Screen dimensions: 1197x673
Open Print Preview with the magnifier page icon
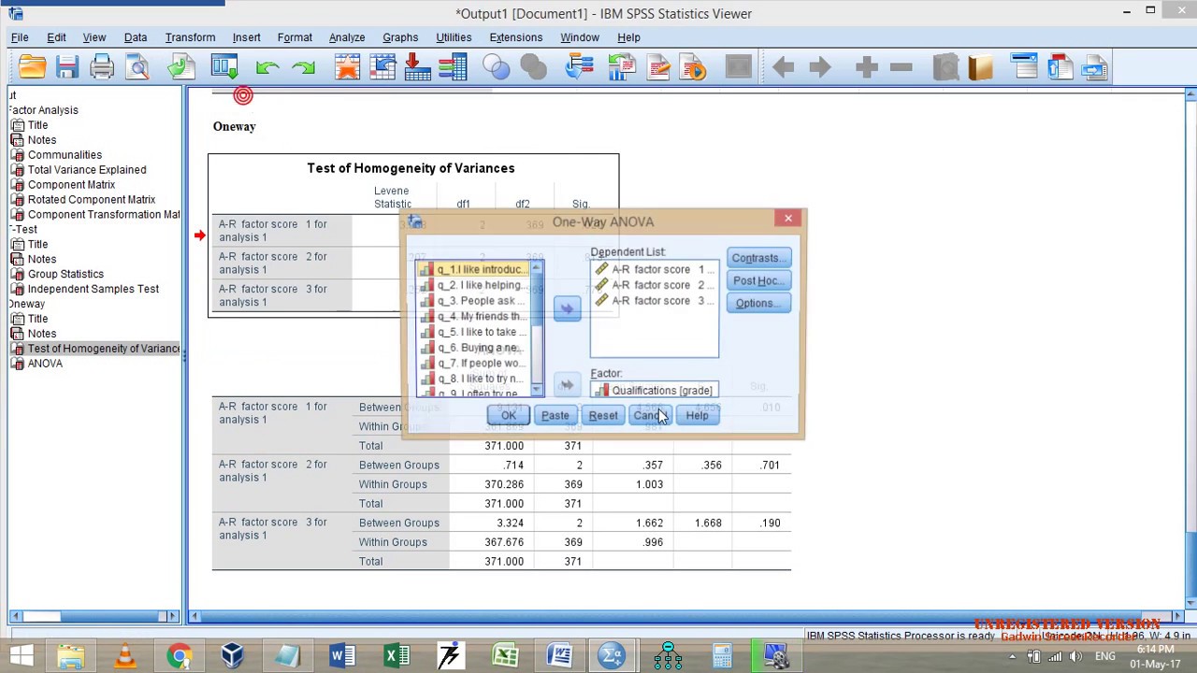(x=137, y=67)
